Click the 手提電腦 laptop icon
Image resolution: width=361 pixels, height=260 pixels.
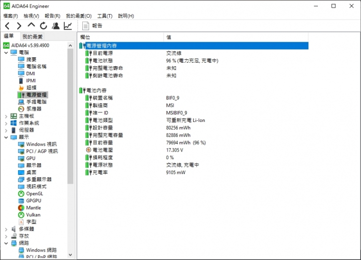pos(21,102)
